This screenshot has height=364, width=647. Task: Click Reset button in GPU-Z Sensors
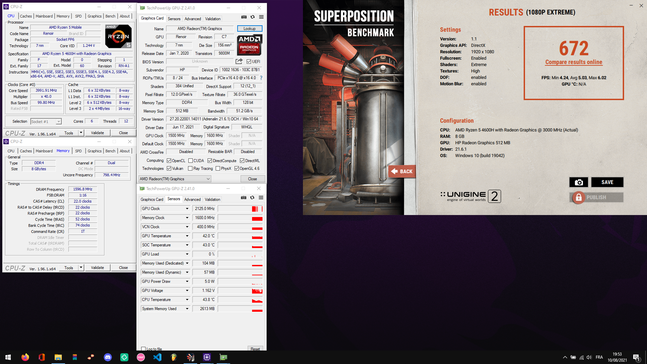[255, 349]
